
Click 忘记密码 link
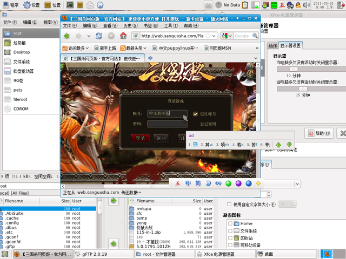[208, 124]
